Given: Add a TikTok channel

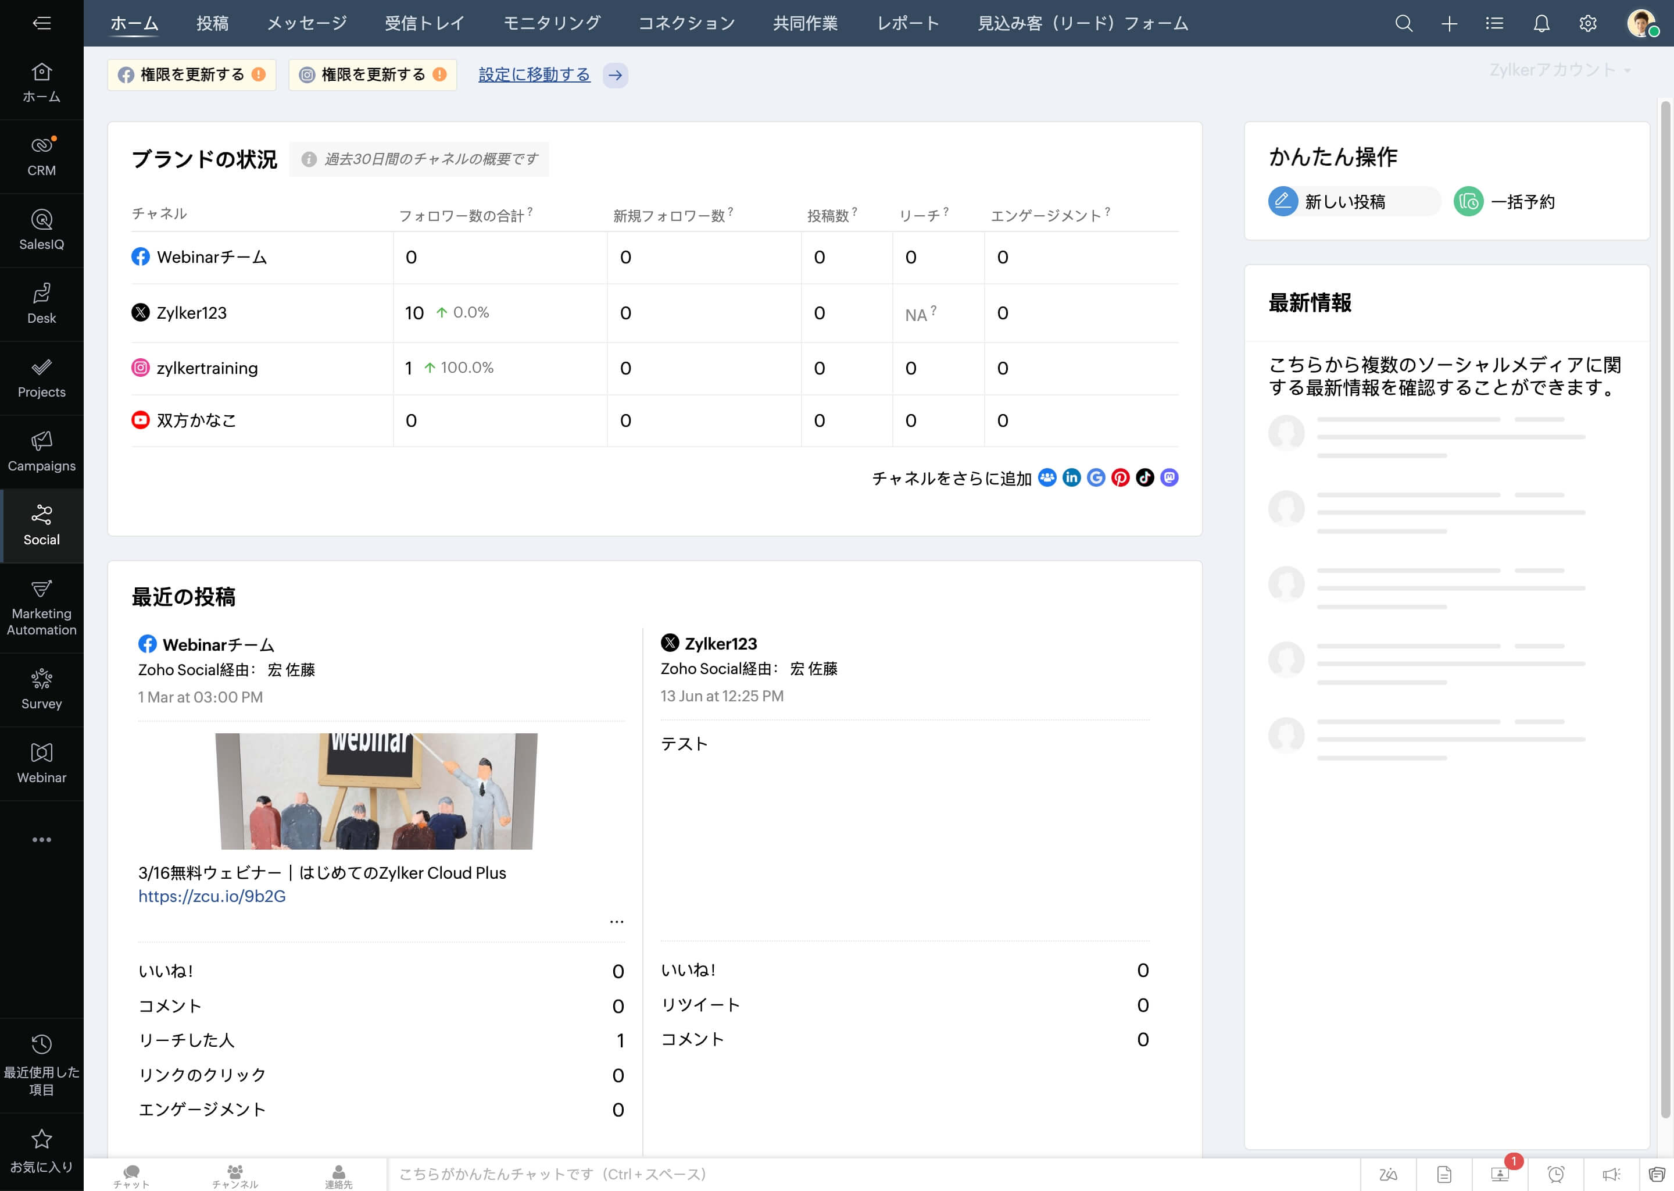Looking at the screenshot, I should tap(1145, 477).
